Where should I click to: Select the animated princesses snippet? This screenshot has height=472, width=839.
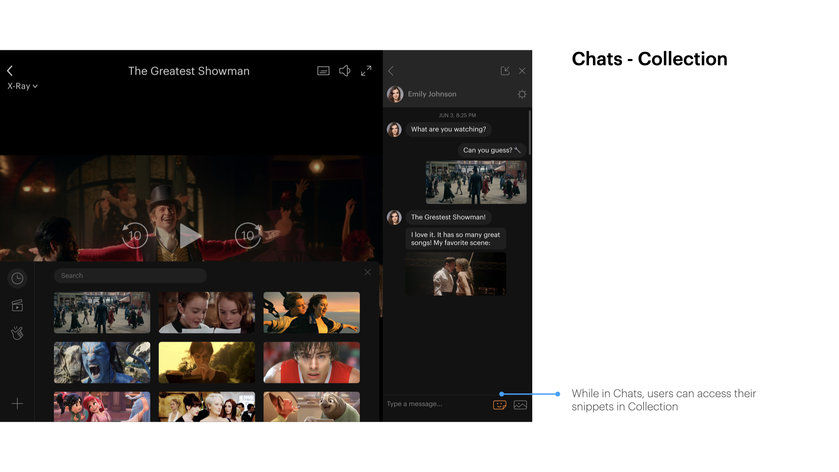102,407
